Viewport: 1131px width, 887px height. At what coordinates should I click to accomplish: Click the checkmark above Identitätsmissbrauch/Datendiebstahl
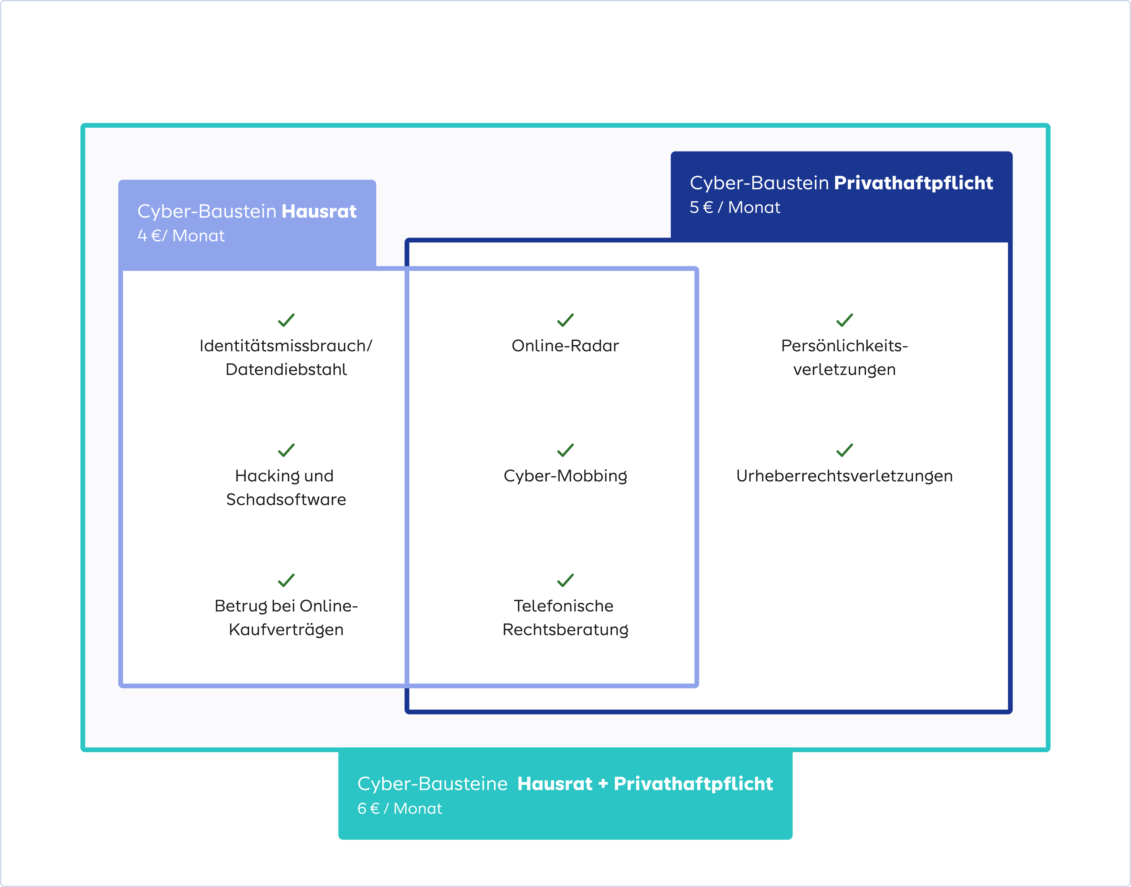(286, 320)
